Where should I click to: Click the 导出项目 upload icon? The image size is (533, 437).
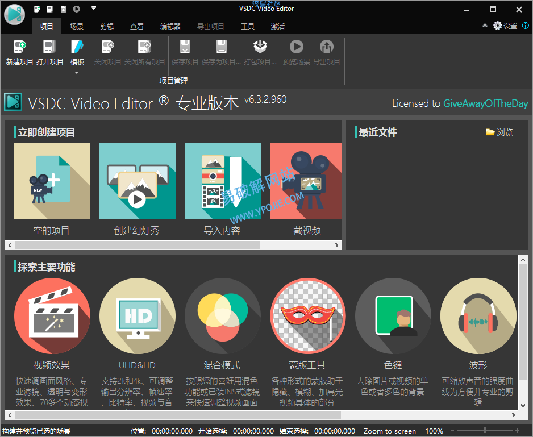tap(326, 47)
